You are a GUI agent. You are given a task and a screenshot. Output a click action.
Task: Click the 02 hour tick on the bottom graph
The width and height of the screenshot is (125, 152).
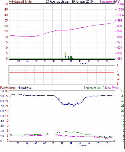point(18,143)
